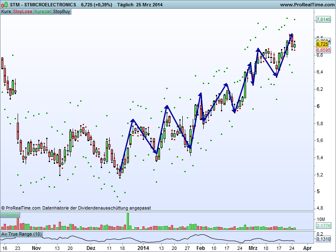Click the 10M volume axis label
This screenshot has width=336, height=252.
[321, 219]
